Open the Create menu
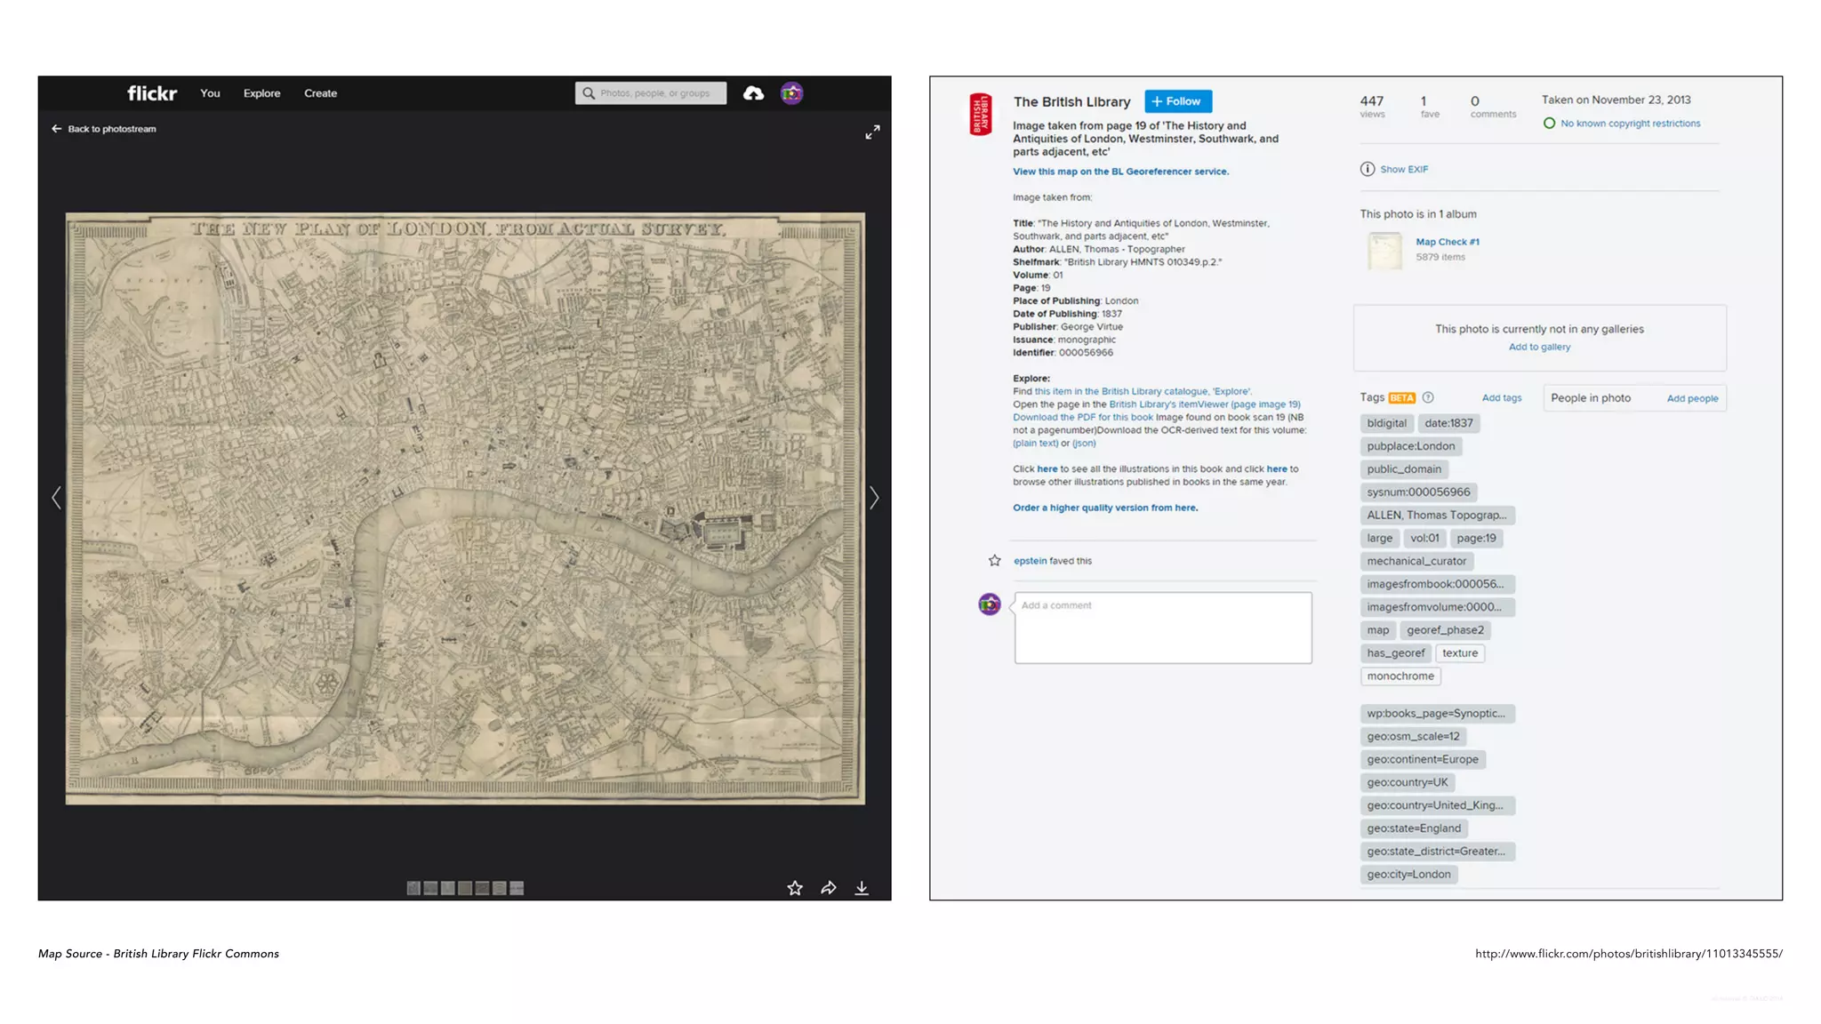The height and width of the screenshot is (1024, 1821). point(320,93)
